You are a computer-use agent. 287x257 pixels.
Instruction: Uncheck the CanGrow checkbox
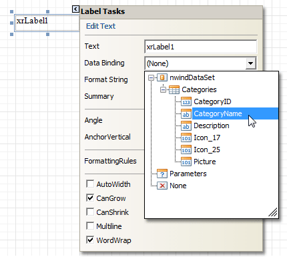tap(90, 198)
